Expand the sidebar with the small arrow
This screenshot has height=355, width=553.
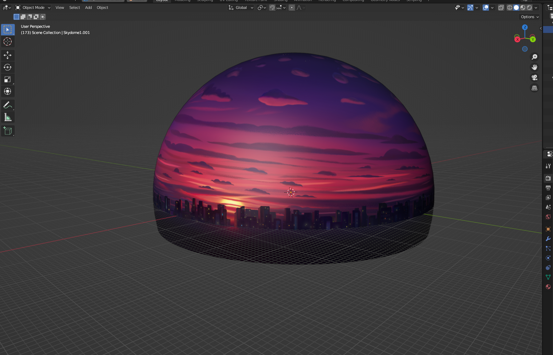pyautogui.click(x=541, y=28)
